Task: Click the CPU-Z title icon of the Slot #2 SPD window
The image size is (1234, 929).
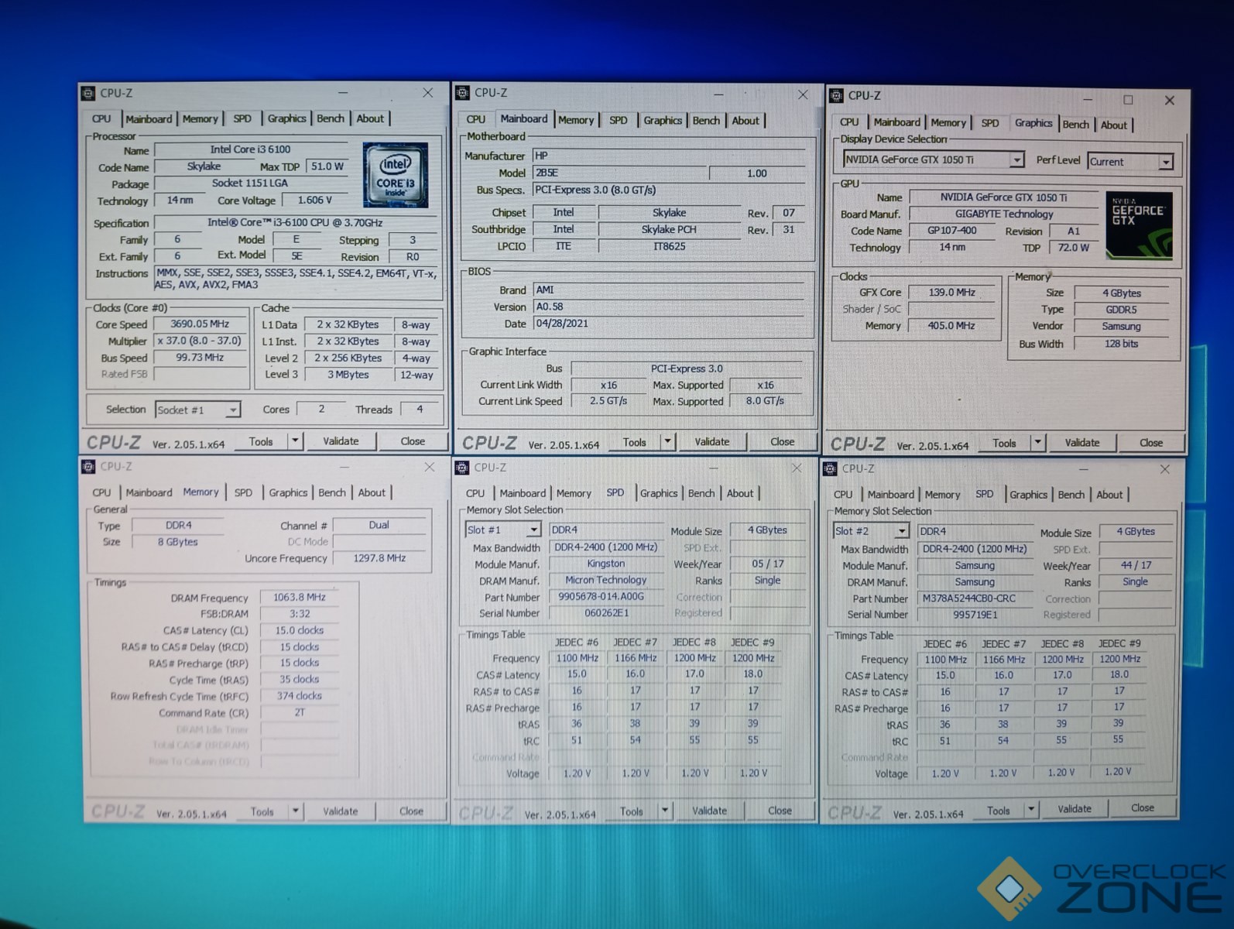Action: pyautogui.click(x=831, y=468)
